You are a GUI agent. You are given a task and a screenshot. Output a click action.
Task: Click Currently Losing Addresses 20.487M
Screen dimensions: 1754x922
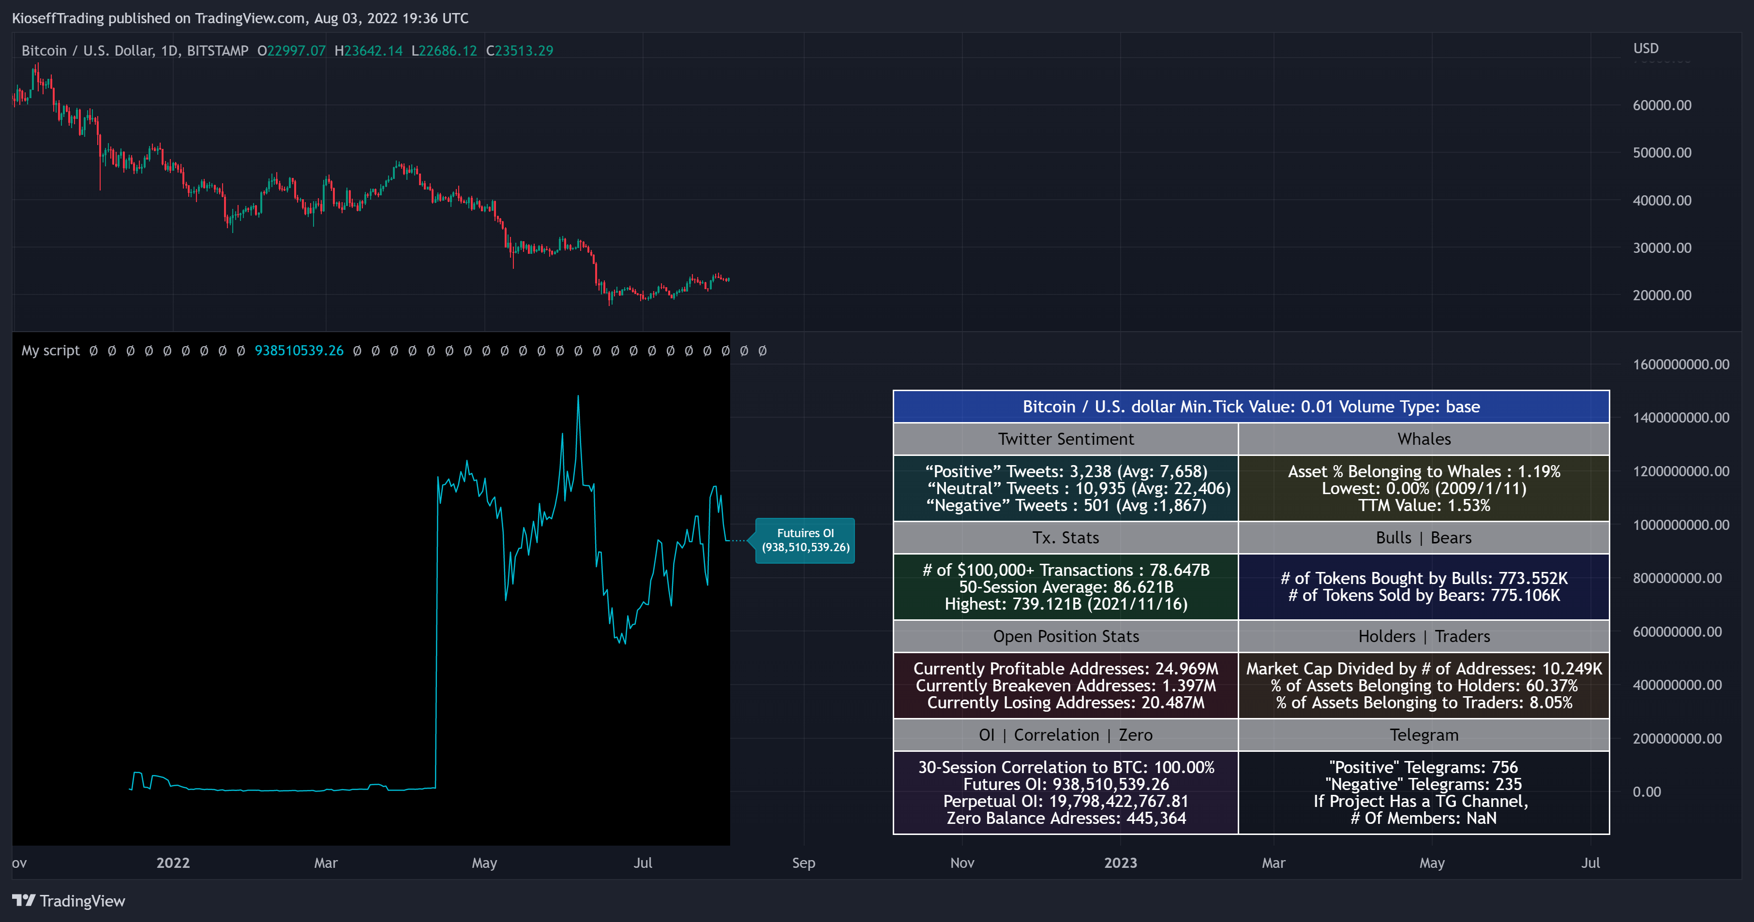1065,703
